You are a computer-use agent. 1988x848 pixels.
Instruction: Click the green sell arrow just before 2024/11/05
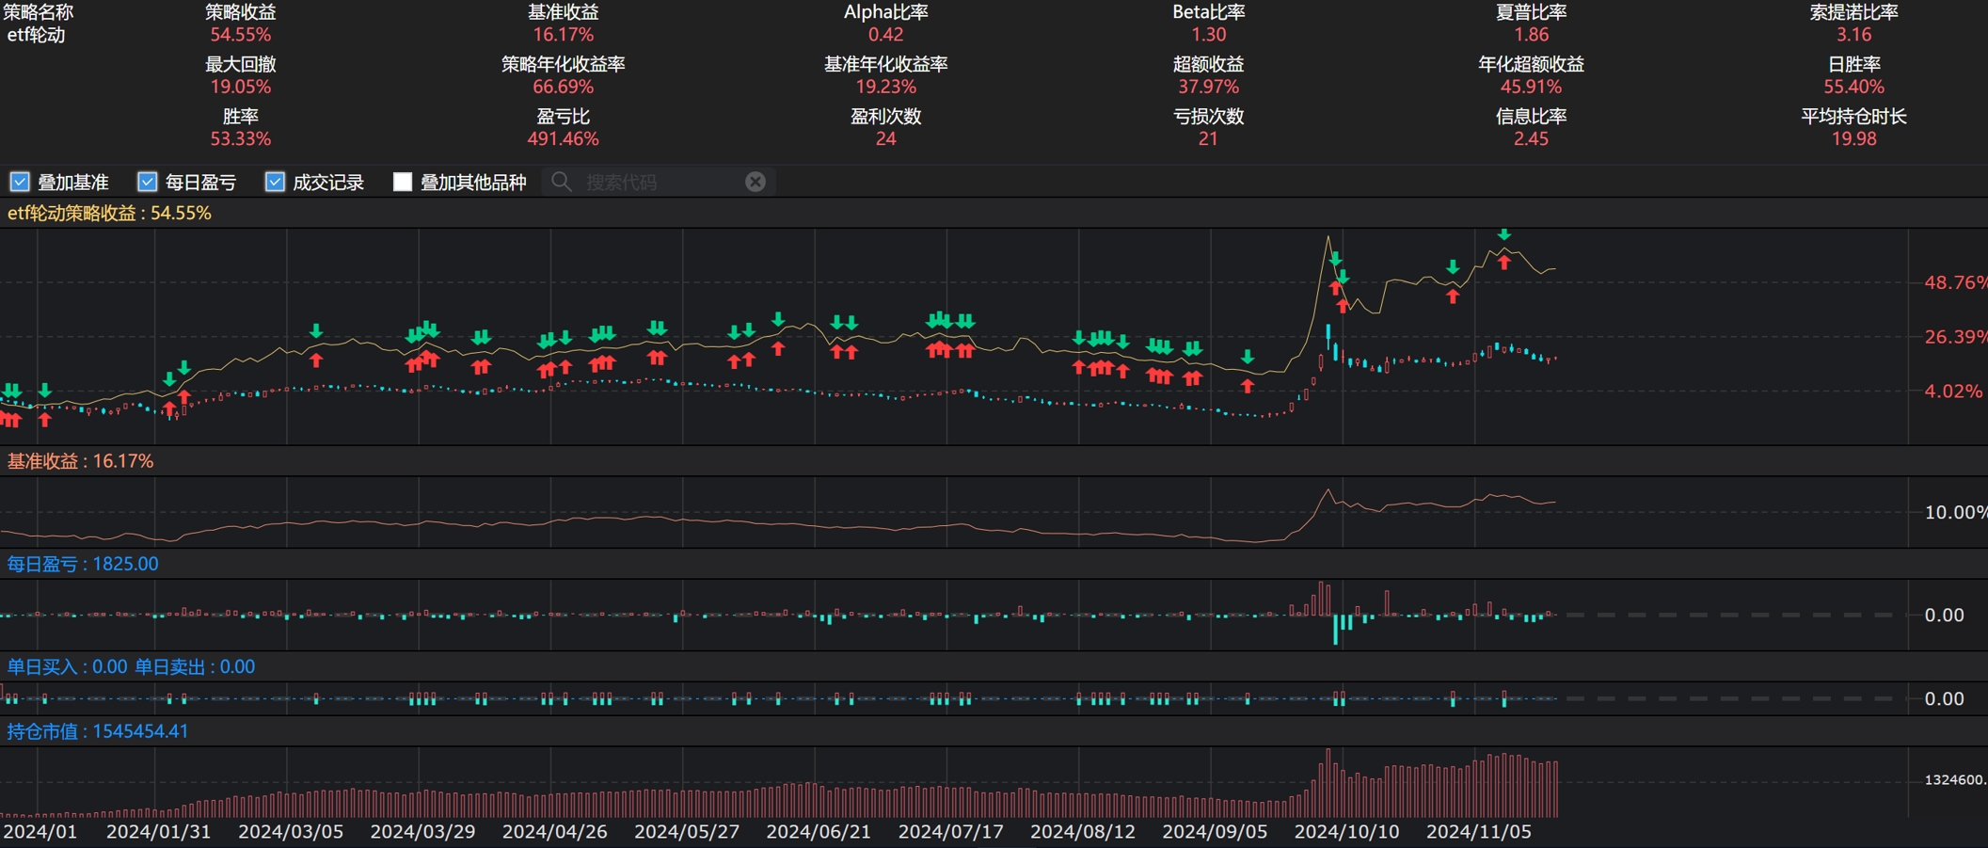(x=1453, y=267)
